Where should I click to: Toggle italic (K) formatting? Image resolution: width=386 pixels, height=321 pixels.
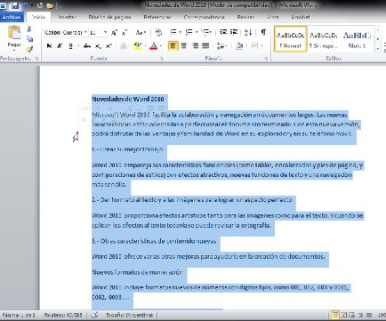[60, 46]
